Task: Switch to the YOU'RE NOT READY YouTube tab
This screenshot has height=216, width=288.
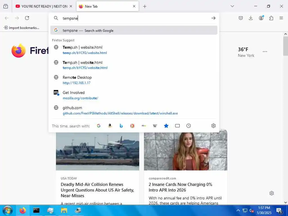Action: click(44, 6)
